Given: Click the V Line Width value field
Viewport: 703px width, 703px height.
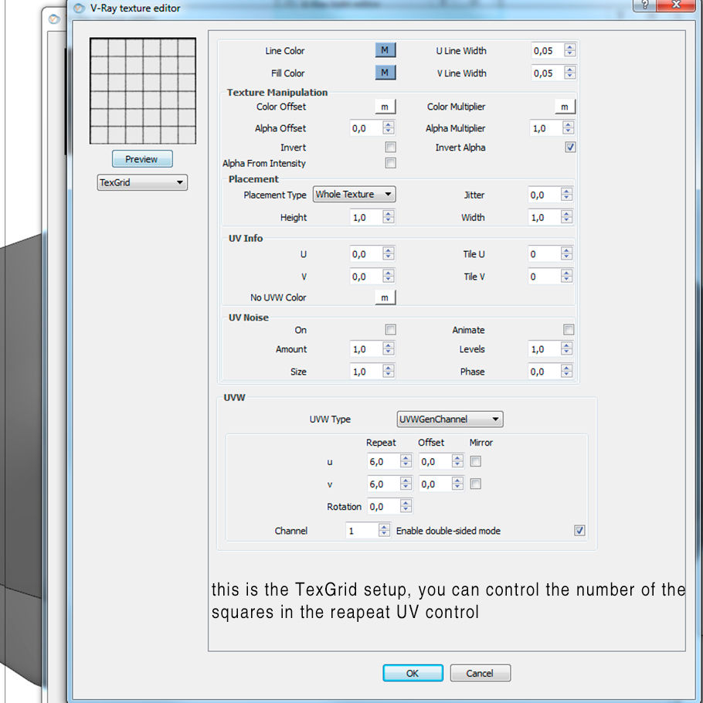Looking at the screenshot, I should [x=548, y=73].
